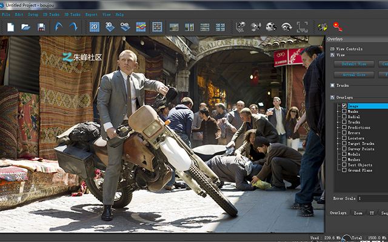Collapse the View section toggle
388x242 pixels.
[x=332, y=55]
